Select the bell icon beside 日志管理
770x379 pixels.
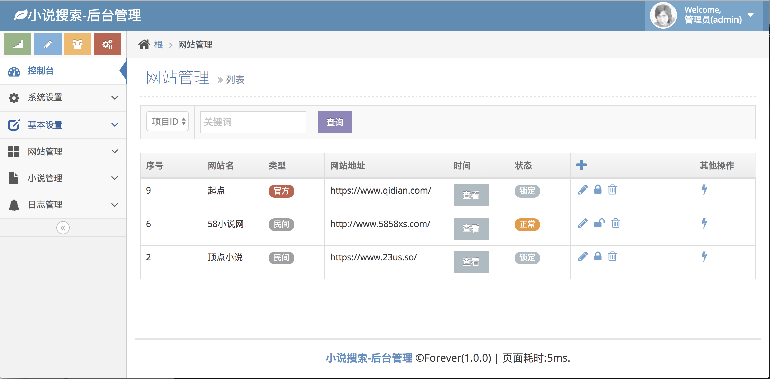coord(14,204)
